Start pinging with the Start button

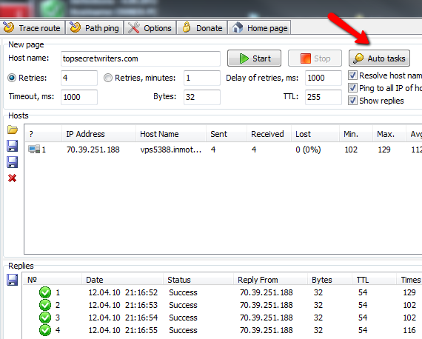(x=254, y=58)
